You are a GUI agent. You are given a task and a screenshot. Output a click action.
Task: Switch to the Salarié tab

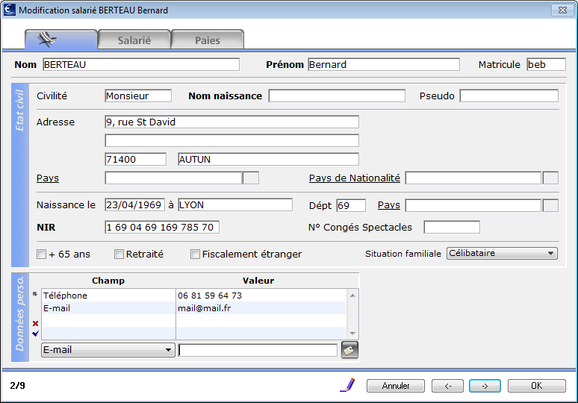[x=134, y=40]
